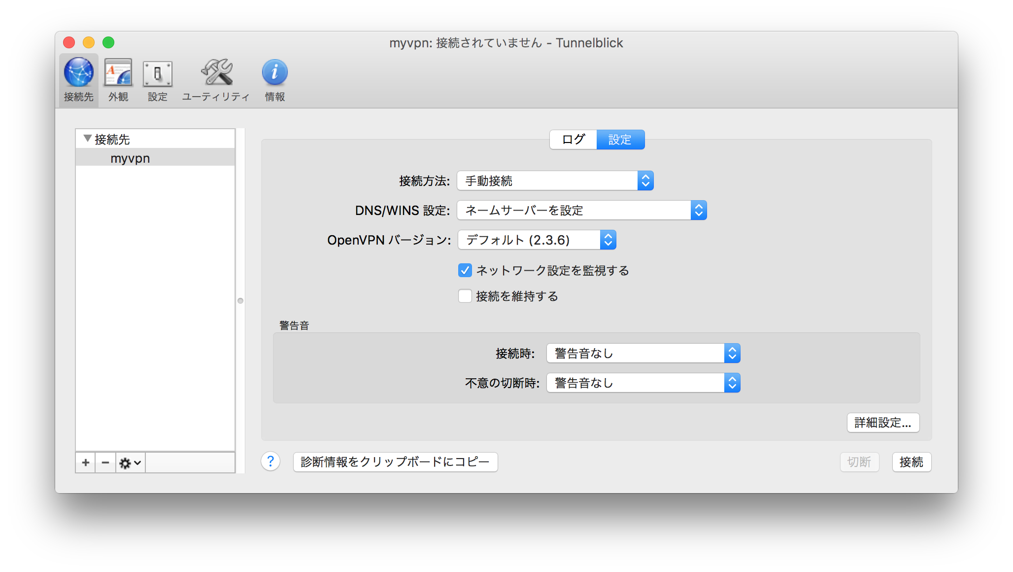1013x572 pixels.
Task: Disable ネットワーク設定を監視する checkbox
Action: pos(465,270)
